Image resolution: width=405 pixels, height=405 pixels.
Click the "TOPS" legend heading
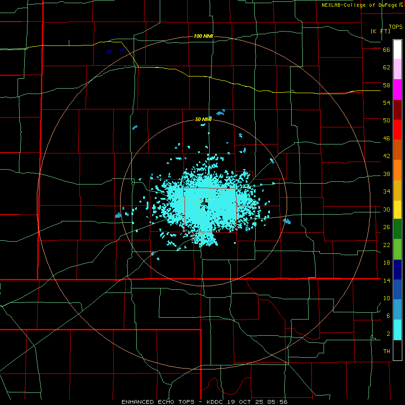(396, 27)
